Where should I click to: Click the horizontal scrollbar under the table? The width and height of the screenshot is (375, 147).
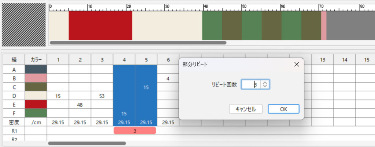click(87, 143)
